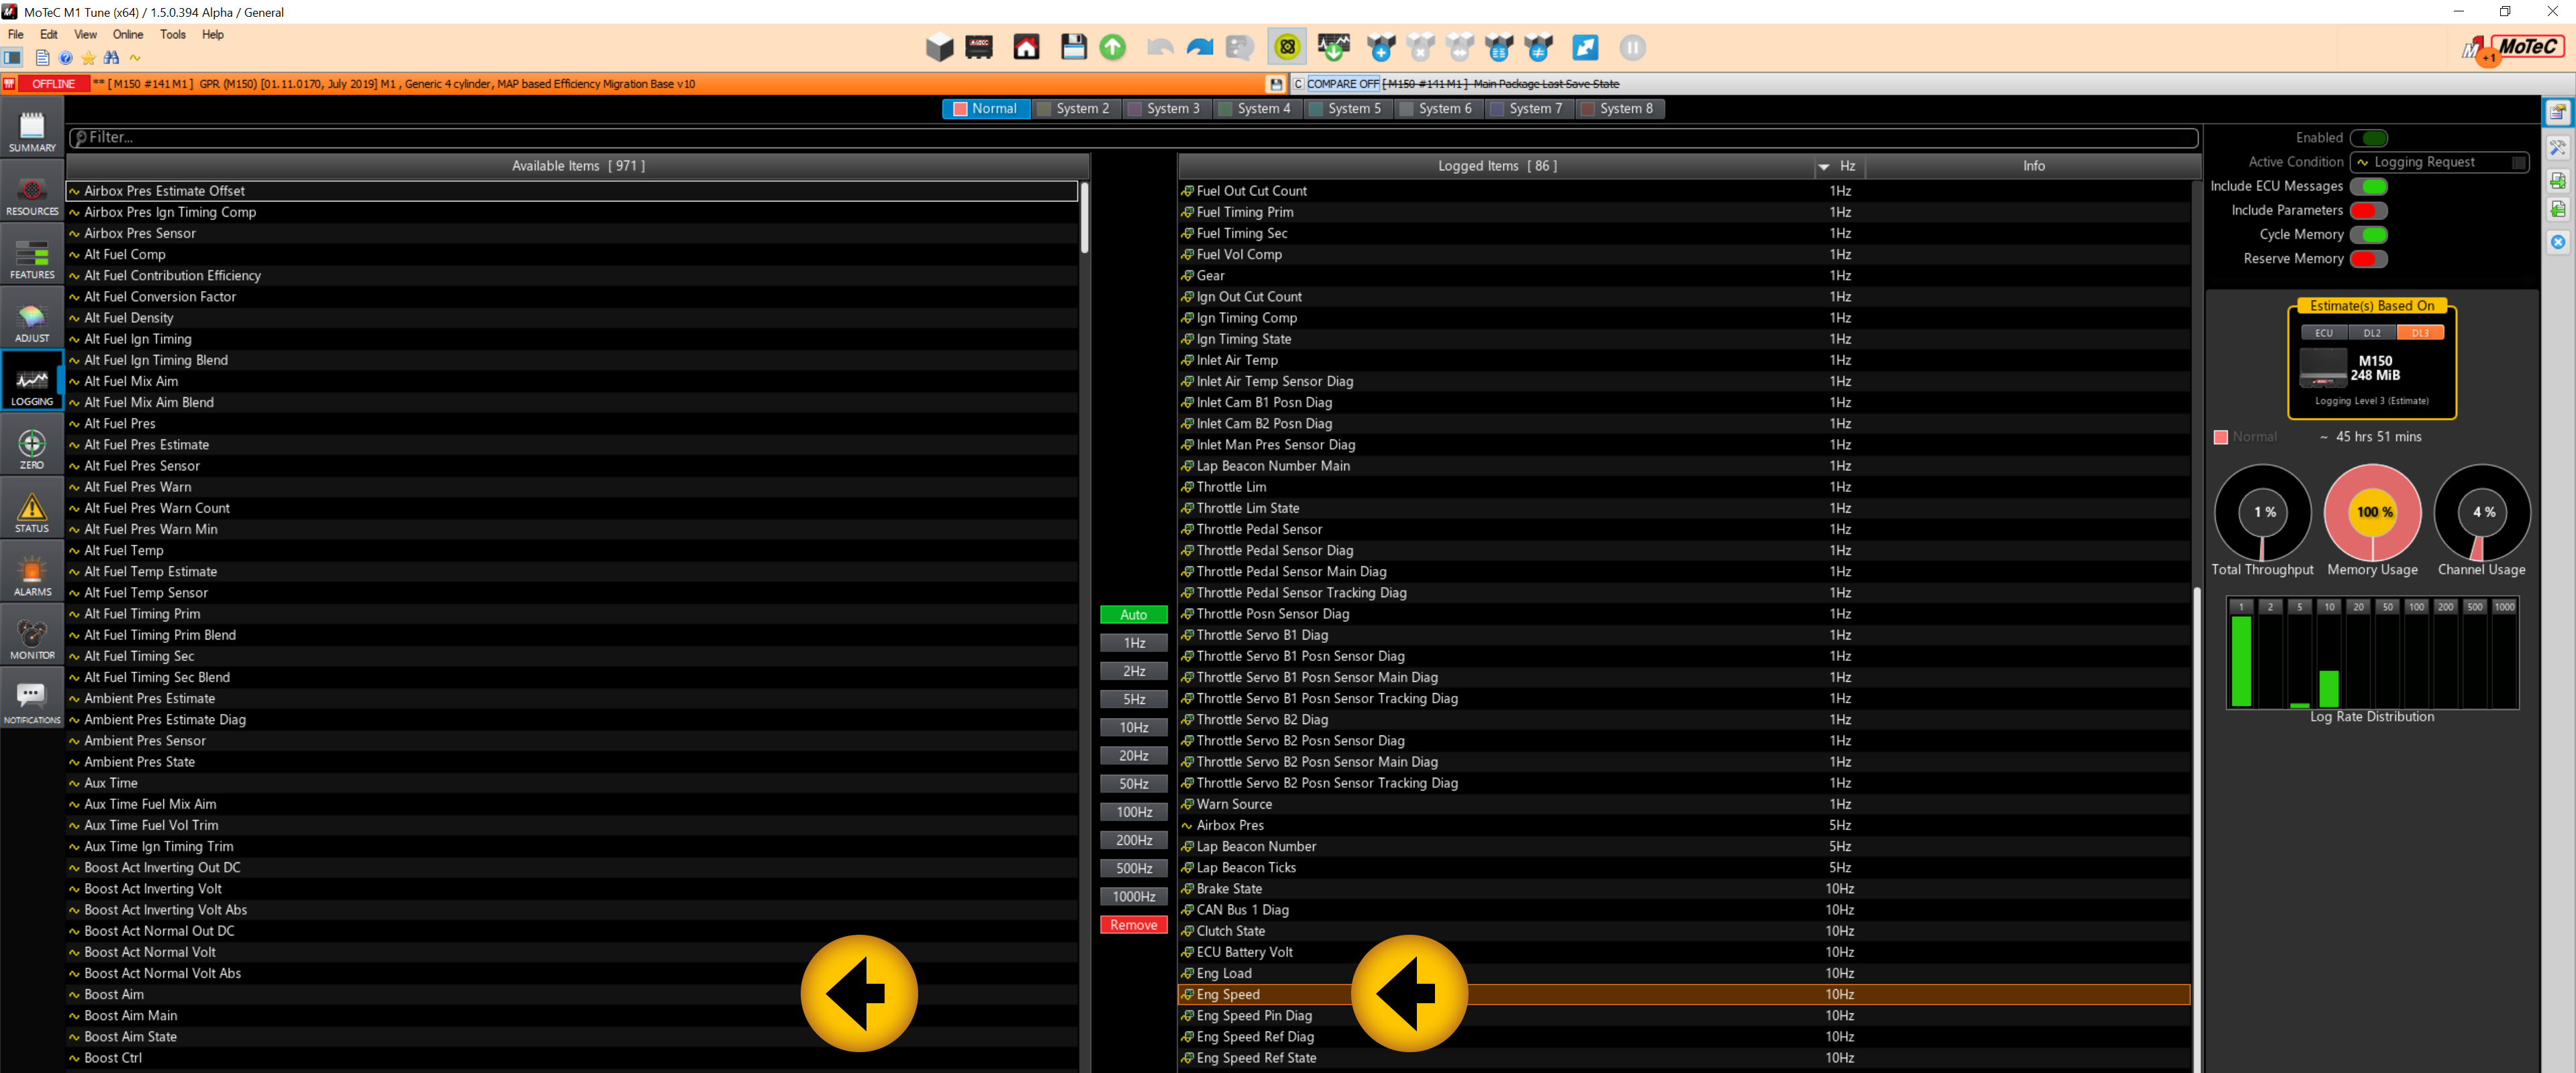Viewport: 2576px width, 1073px height.
Task: Toggle Include ECU Messages switch
Action: 2368,186
